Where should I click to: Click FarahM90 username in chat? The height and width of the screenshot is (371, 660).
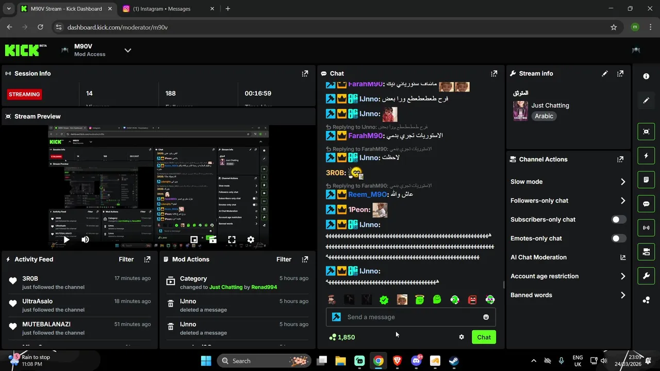click(366, 136)
